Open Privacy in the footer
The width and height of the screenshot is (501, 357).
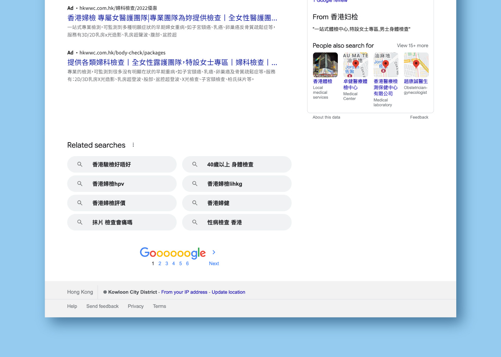[136, 306]
